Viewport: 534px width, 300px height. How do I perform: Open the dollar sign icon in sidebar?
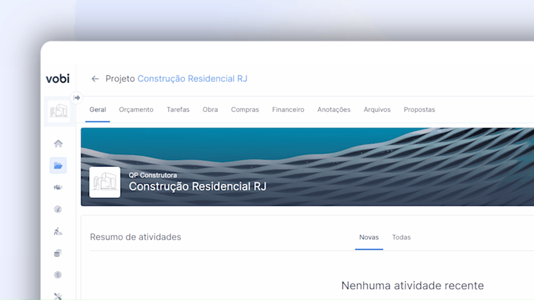pyautogui.click(x=58, y=275)
